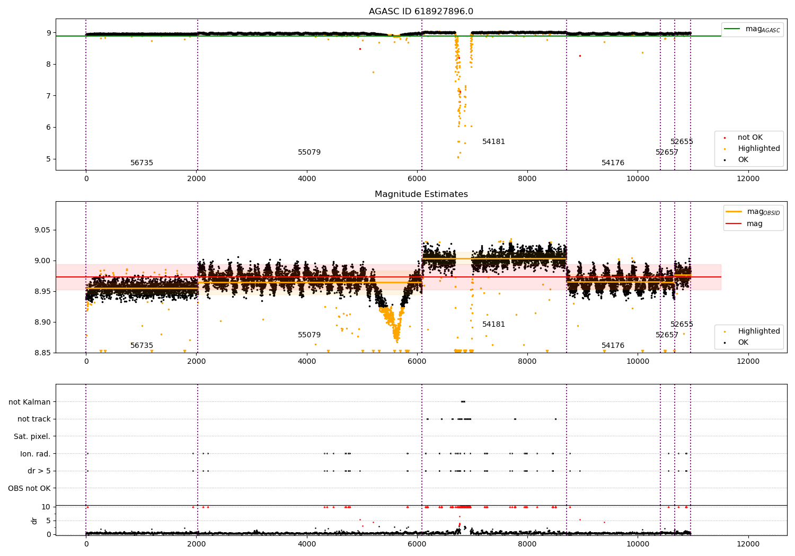795x556 pixels.
Task: Click obsid 52657 in Magnitude Estimates panel
Action: click(x=667, y=335)
